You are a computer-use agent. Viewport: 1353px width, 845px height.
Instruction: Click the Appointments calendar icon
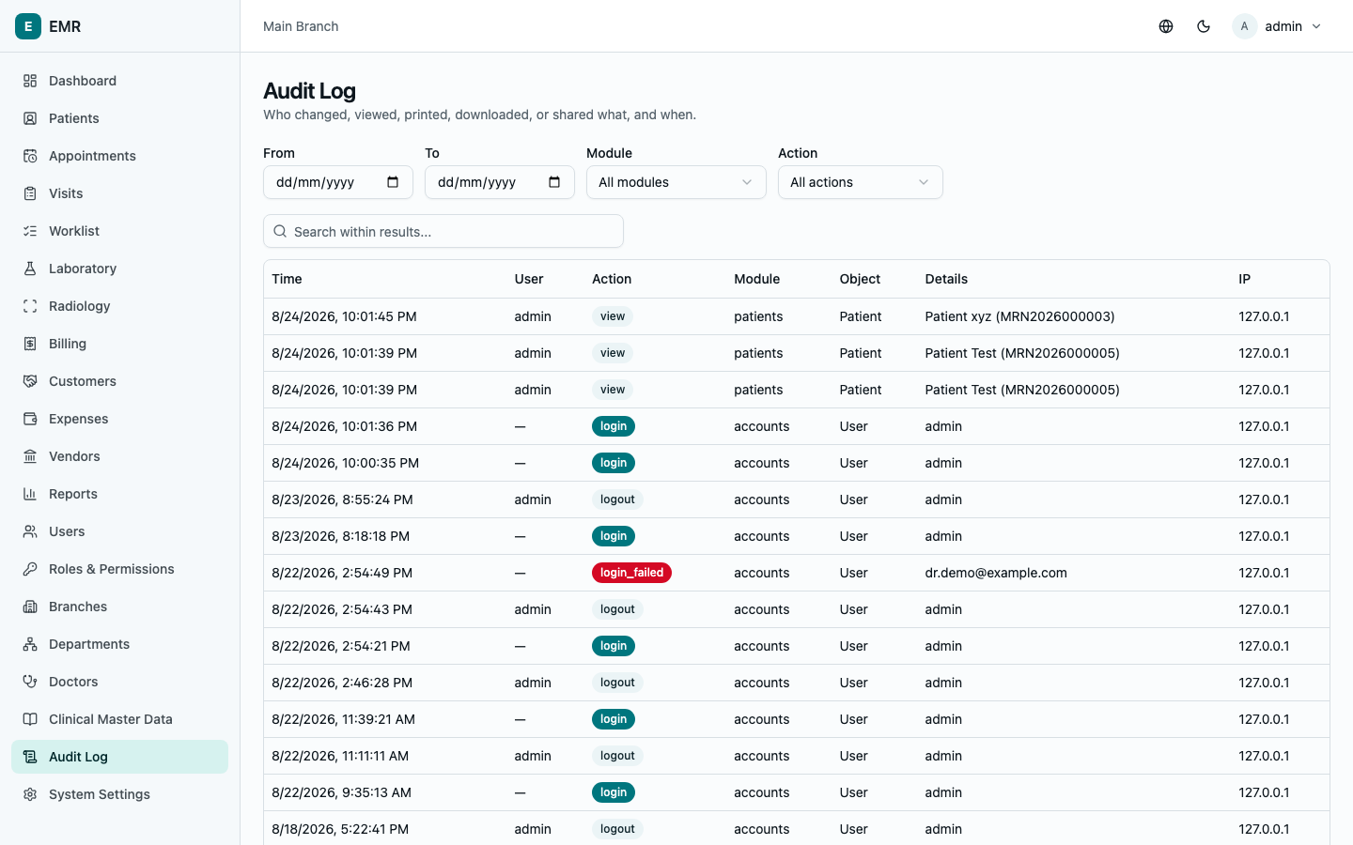[x=30, y=156]
